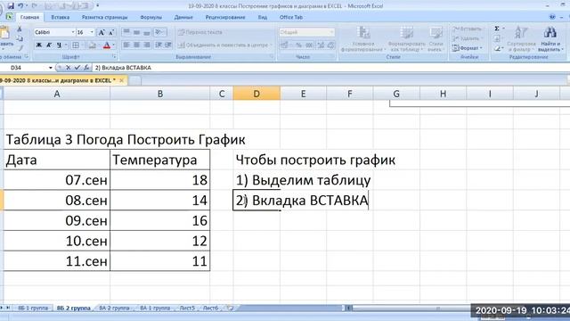Image resolution: width=570 pixels, height=321 pixels.
Task: Align text to top of cell
Action: tap(126, 32)
